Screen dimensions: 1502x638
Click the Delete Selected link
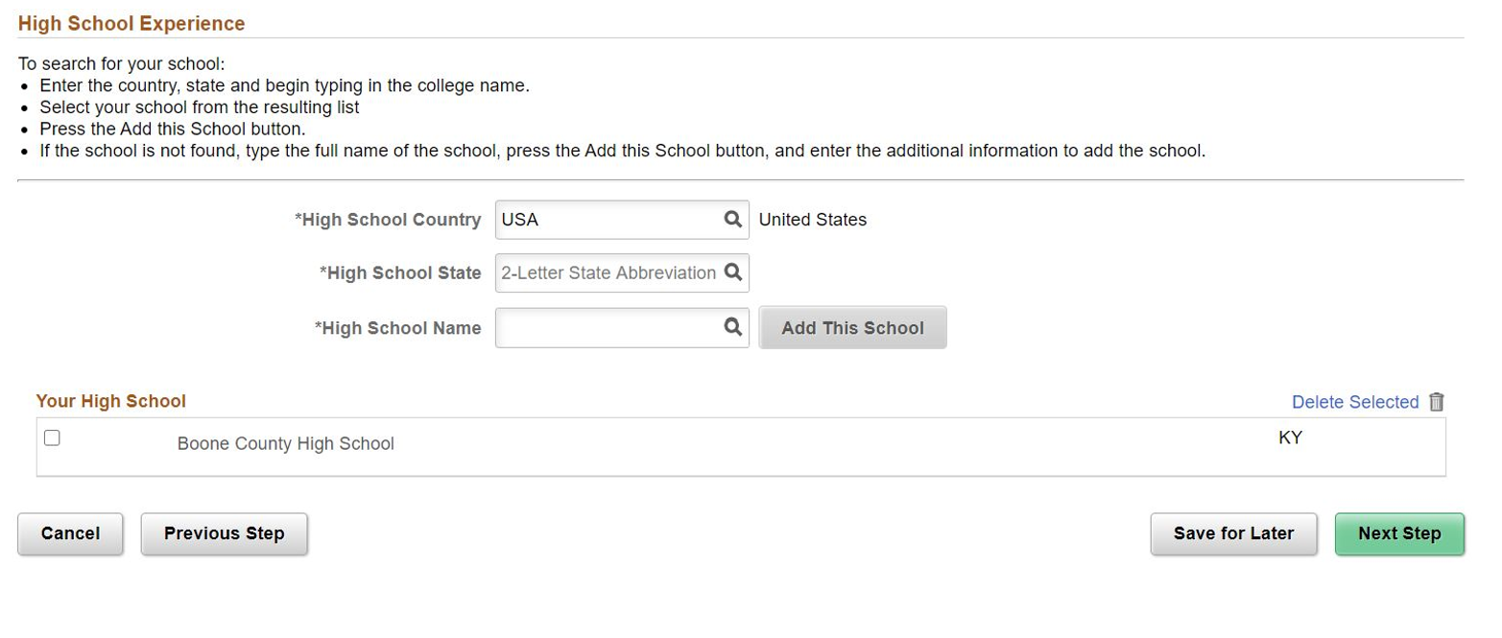[x=1355, y=402]
